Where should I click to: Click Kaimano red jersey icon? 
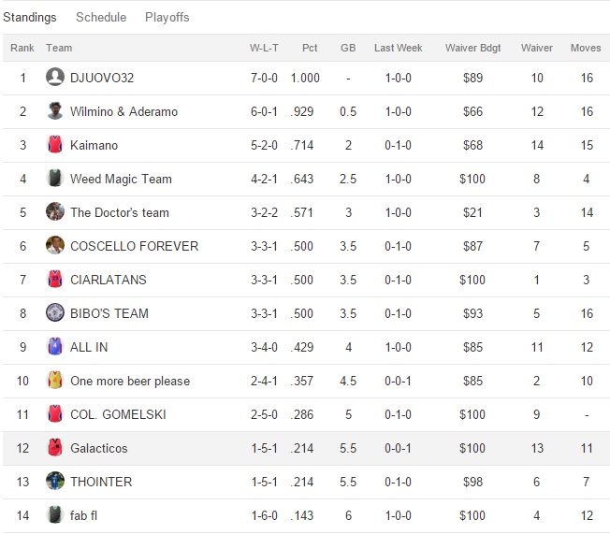point(55,145)
